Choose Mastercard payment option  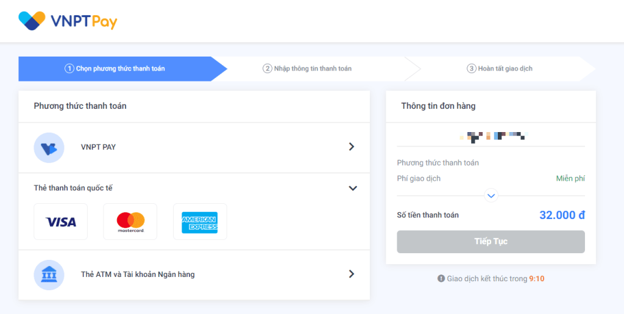[x=130, y=222]
